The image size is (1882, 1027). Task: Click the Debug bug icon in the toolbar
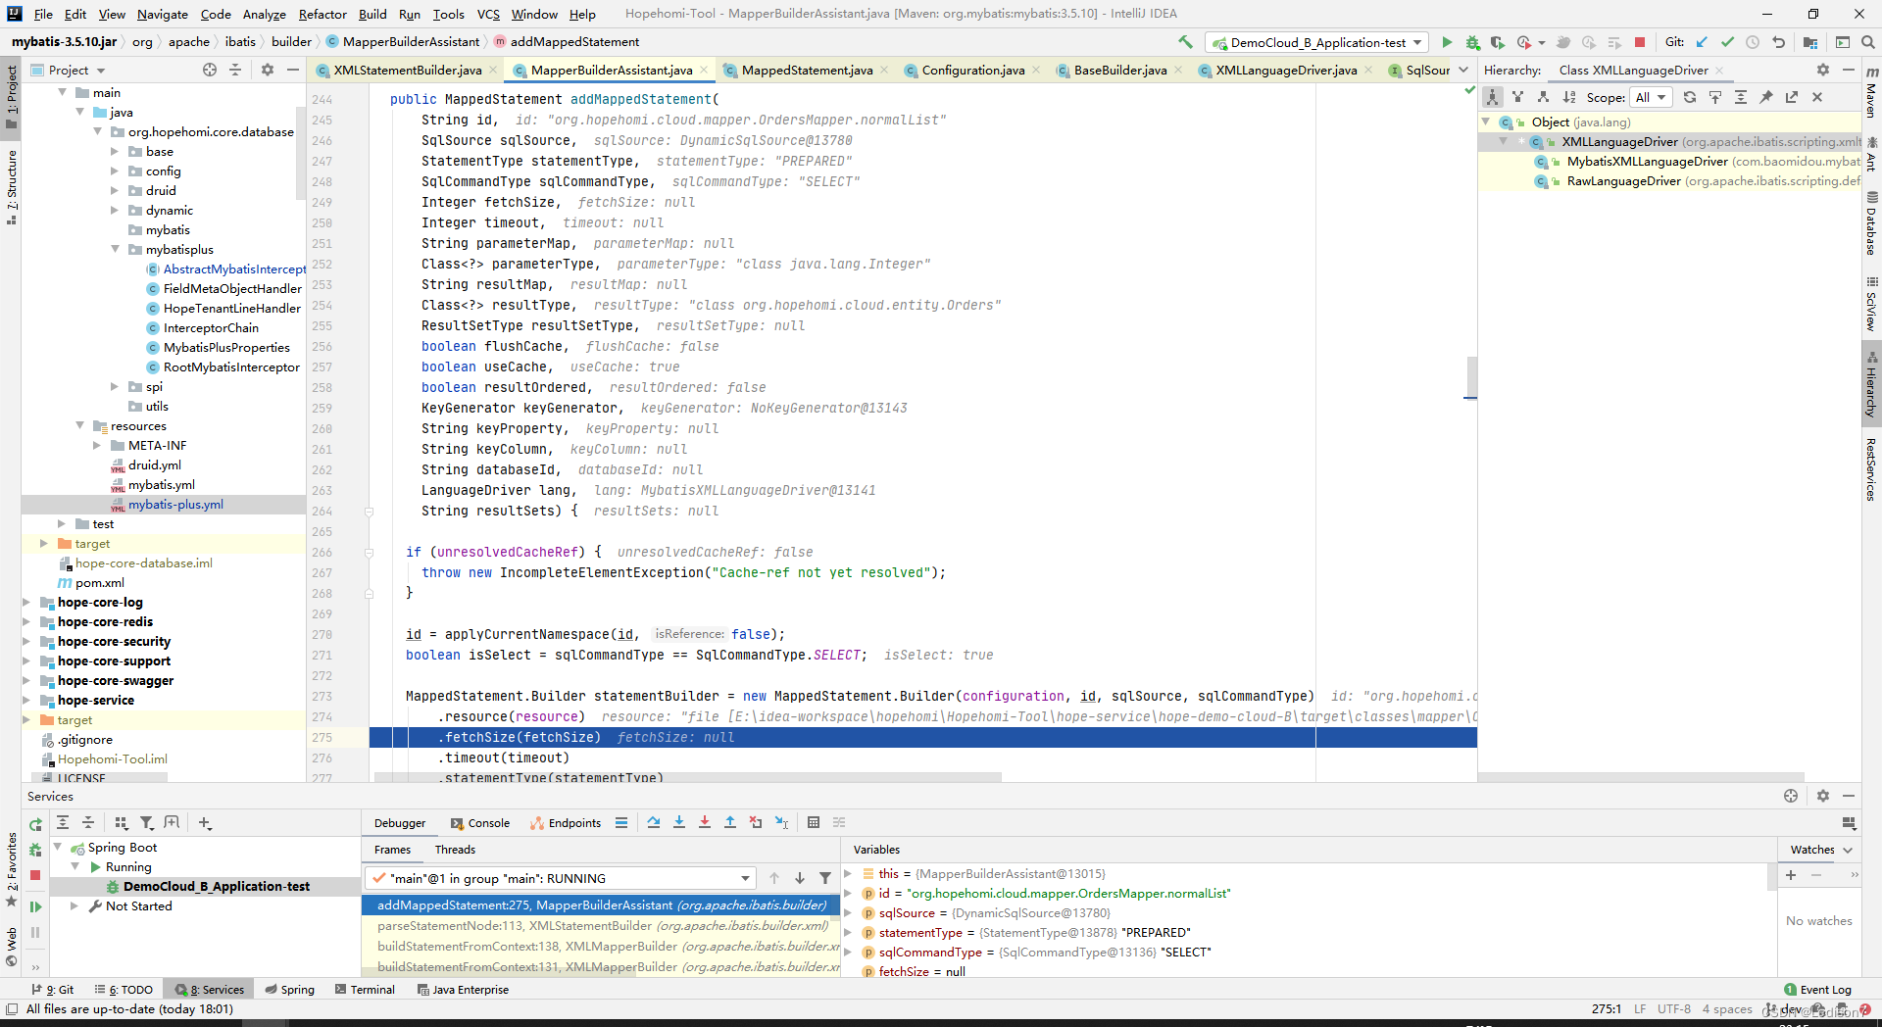pos(1472,42)
